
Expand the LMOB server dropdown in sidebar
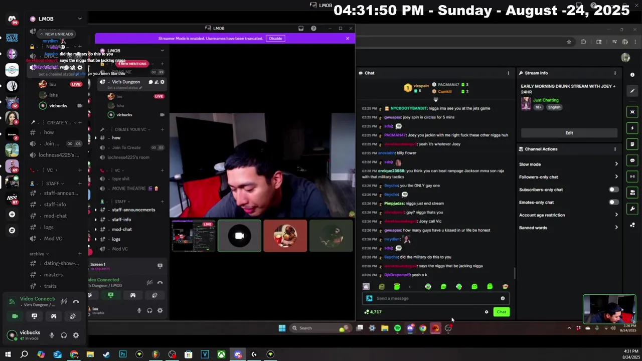coord(80,19)
